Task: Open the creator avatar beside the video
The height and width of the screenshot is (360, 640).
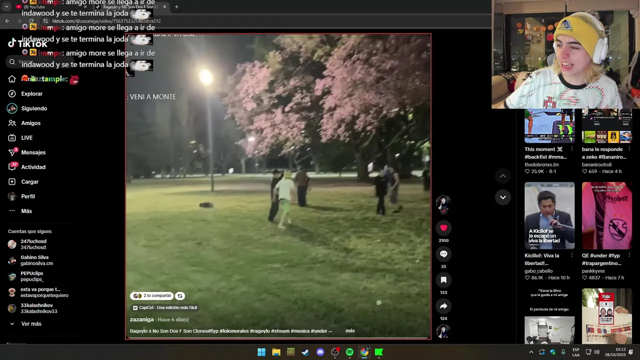Action: tap(443, 203)
